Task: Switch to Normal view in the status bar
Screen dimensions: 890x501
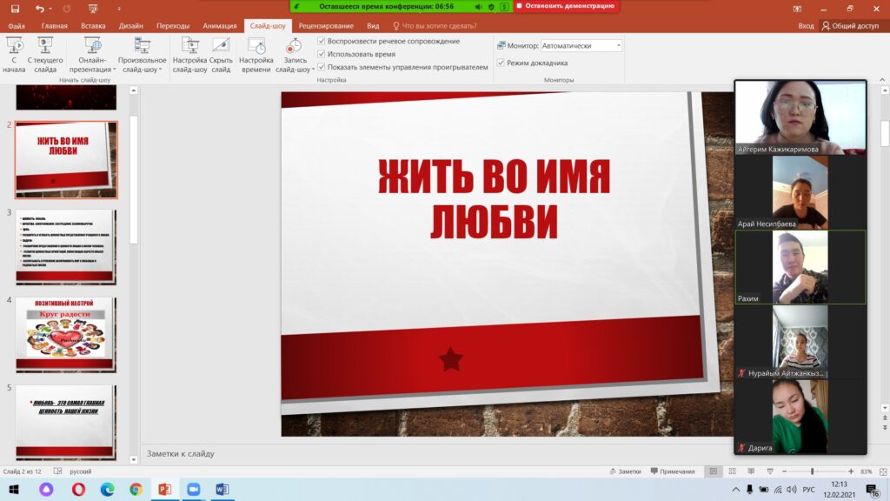Action: tap(714, 471)
